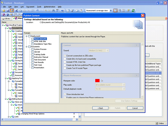Click the Delete X toolbar icon

coord(29,10)
